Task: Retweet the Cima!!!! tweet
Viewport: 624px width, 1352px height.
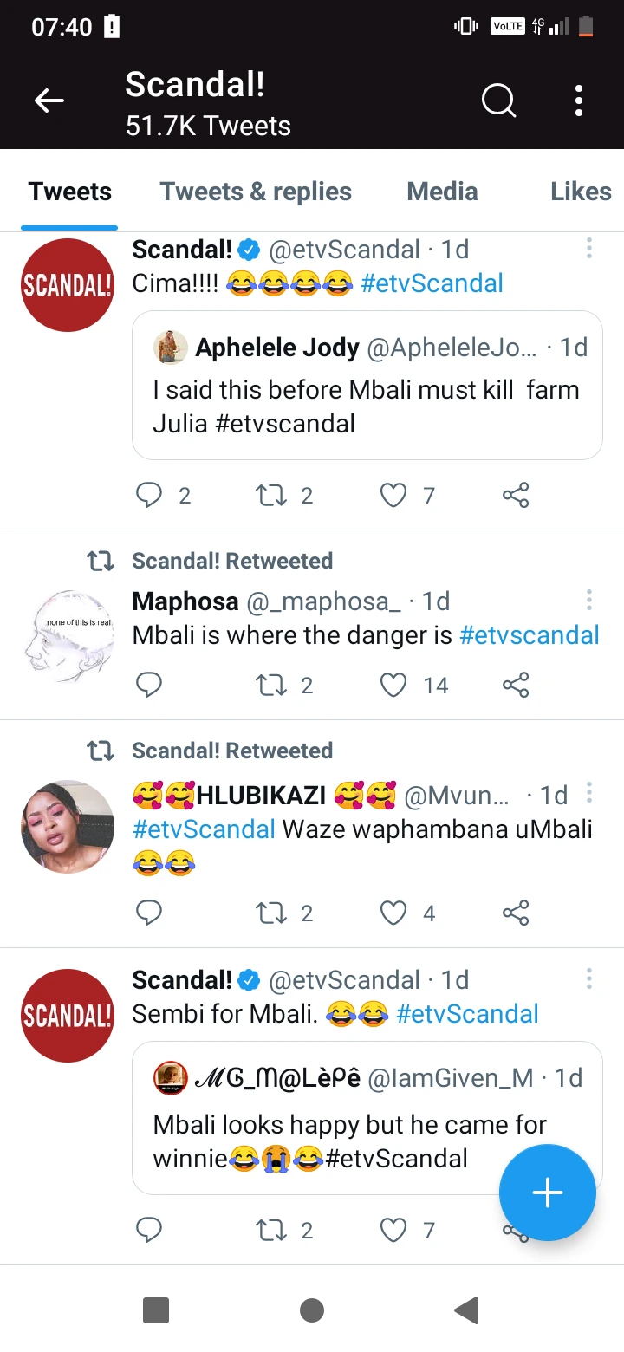Action: click(270, 496)
